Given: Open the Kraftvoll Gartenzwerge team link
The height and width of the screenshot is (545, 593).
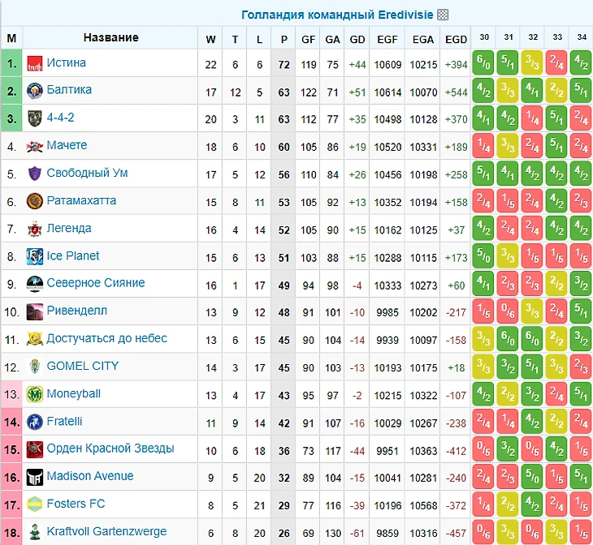Looking at the screenshot, I should (x=106, y=532).
